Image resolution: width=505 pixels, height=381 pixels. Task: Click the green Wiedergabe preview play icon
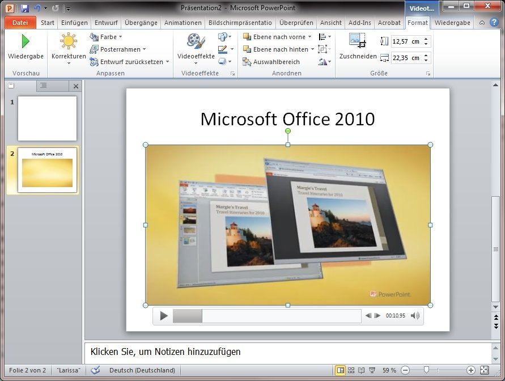pos(25,42)
